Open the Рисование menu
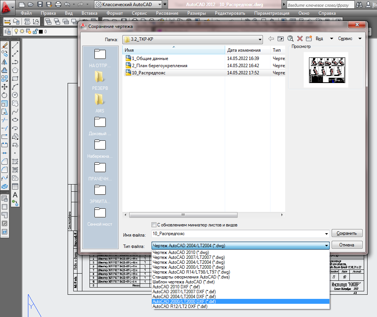The width and height of the screenshot is (377, 317). [167, 13]
